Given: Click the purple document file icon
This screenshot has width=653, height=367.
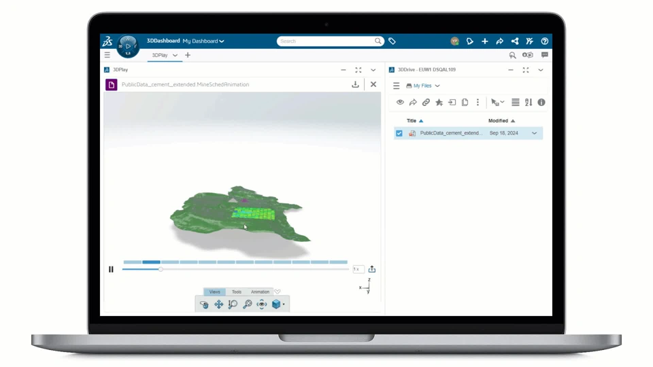Looking at the screenshot, I should click(111, 85).
